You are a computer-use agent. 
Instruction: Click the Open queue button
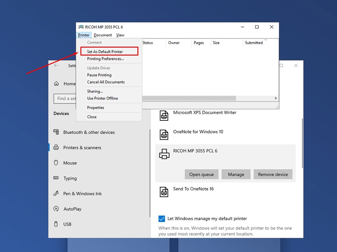coord(201,174)
